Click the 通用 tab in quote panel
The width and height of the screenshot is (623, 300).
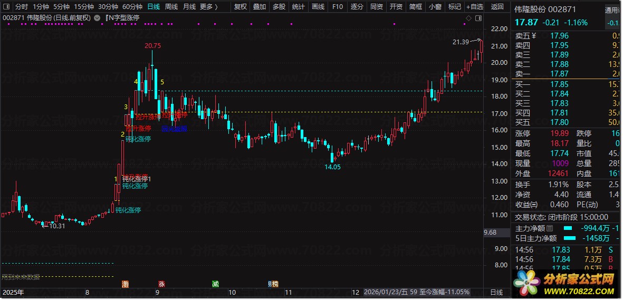(x=612, y=10)
